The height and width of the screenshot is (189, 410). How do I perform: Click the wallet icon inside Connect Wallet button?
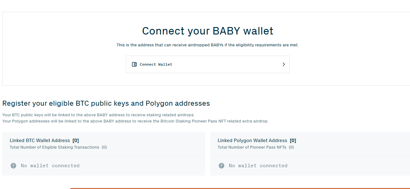point(134,64)
